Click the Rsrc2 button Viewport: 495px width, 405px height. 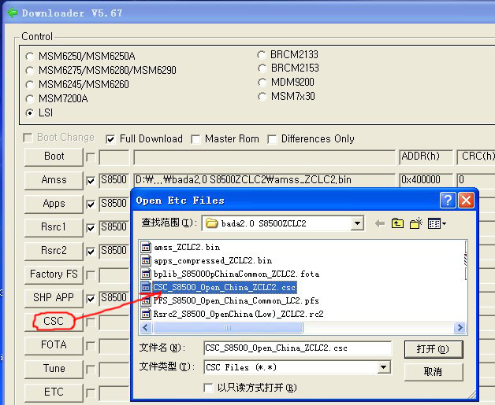click(x=54, y=251)
